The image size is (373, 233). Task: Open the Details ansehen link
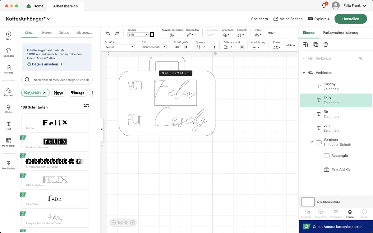pyautogui.click(x=45, y=64)
